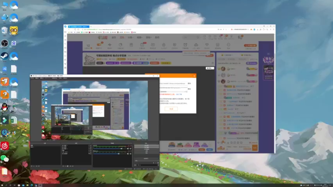
Task: Click the gift box icon in Douyu streamer toolbar
Action: 131,45
